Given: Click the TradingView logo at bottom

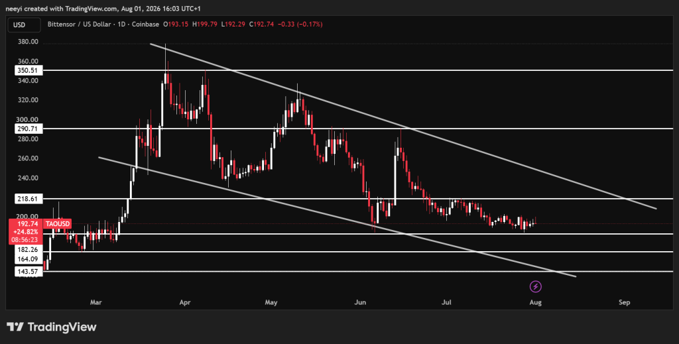Looking at the screenshot, I should pyautogui.click(x=52, y=327).
